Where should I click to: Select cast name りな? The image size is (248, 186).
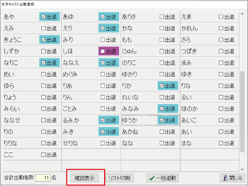186,86
